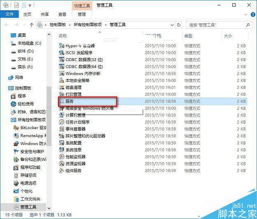Expand the ribbon with the chevron
257x219 pixels.
tap(246, 14)
